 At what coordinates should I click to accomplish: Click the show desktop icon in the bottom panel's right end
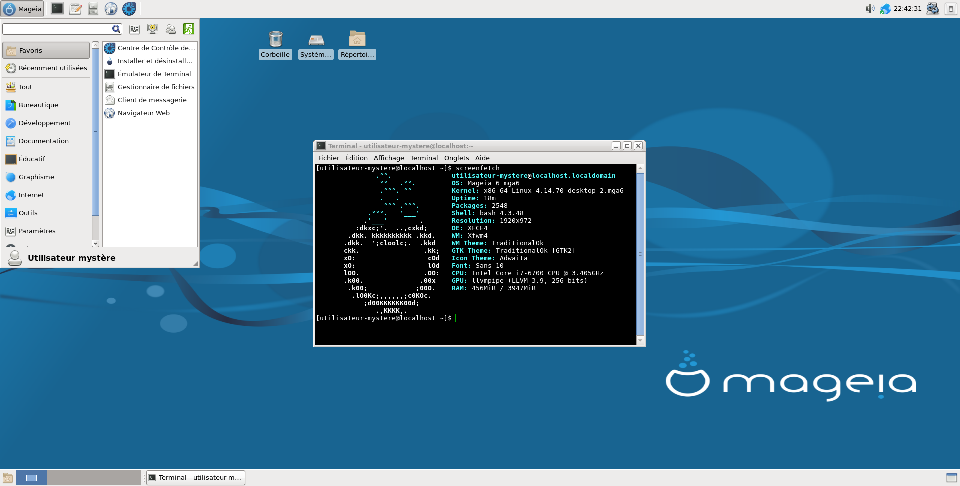click(x=952, y=478)
